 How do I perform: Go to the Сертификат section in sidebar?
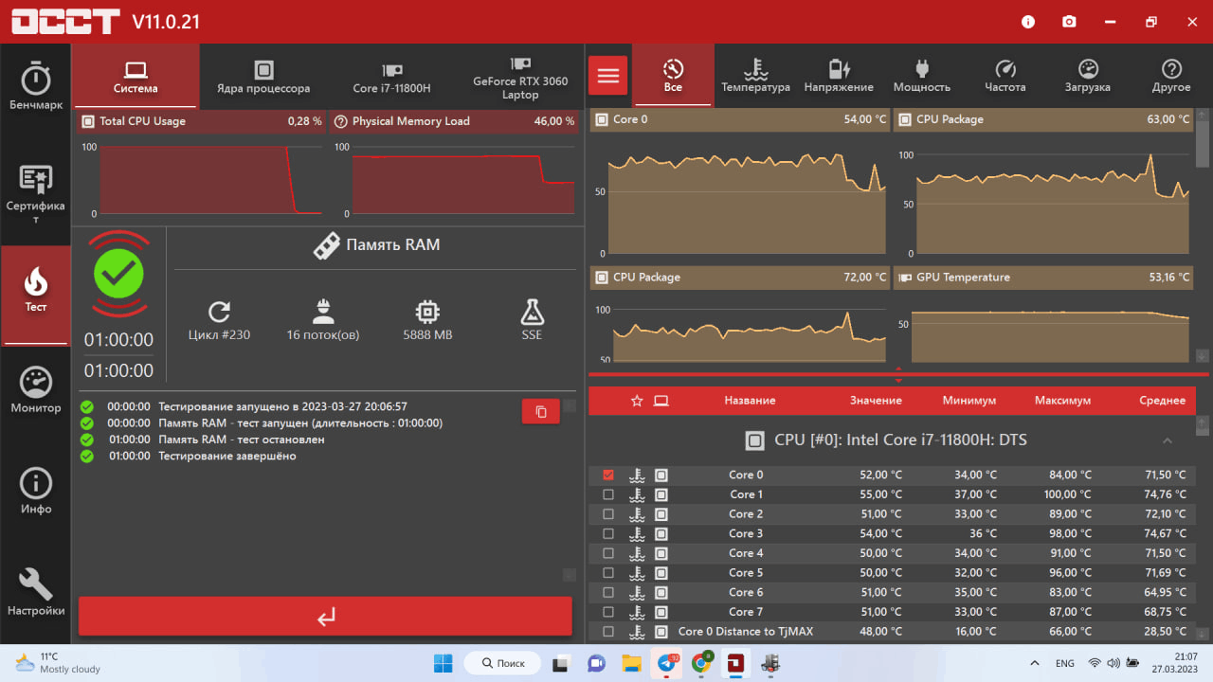pyautogui.click(x=36, y=194)
